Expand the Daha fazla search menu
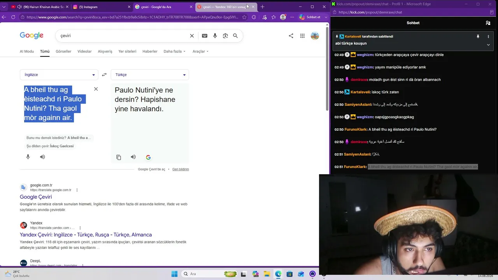Viewport: 498px width, 280px height. (174, 51)
